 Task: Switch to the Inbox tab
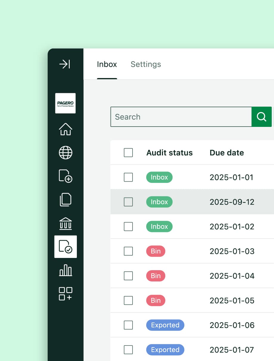pyautogui.click(x=107, y=64)
